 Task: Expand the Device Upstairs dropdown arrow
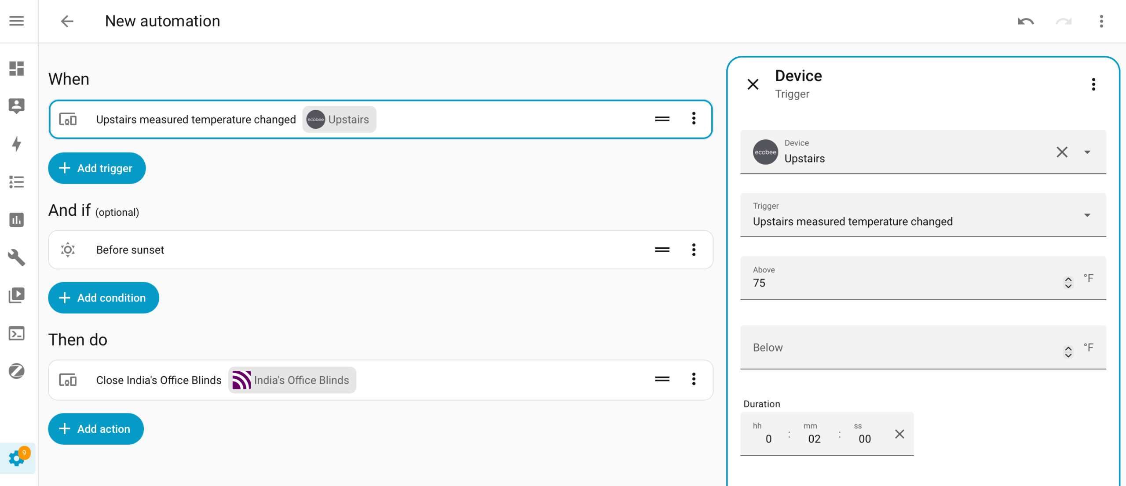click(1087, 152)
